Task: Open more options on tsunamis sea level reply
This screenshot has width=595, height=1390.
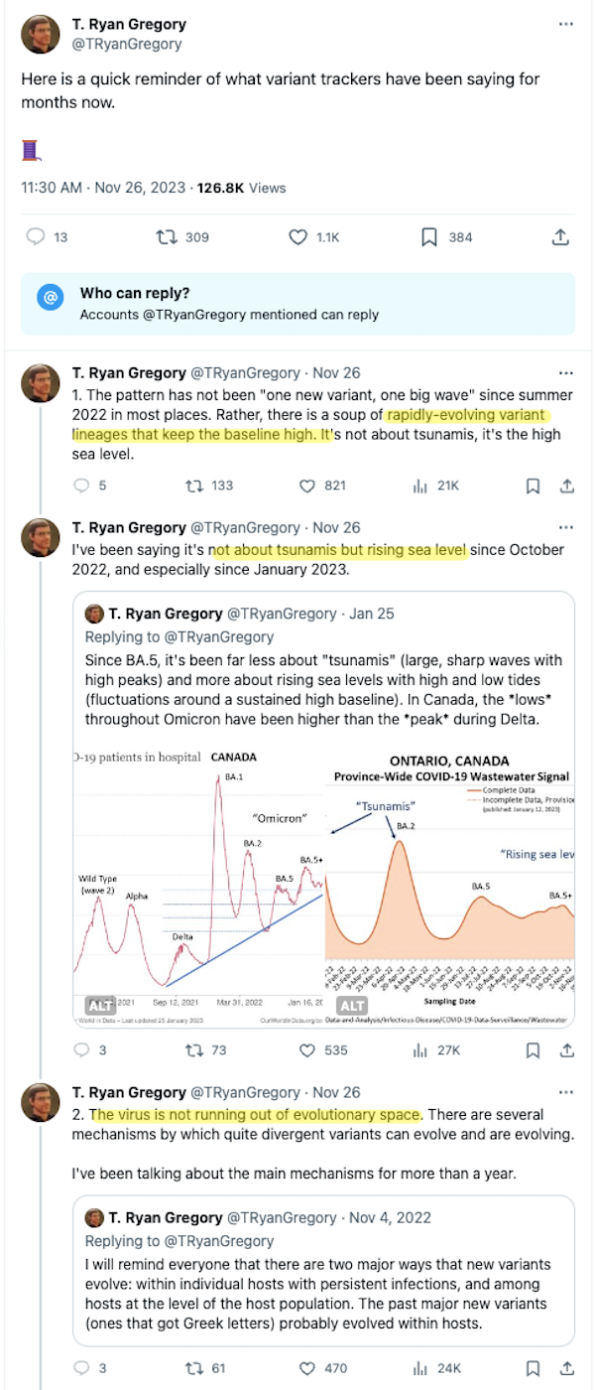Action: (x=565, y=528)
